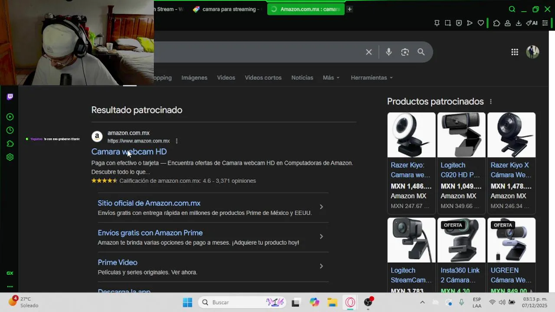Expand the Herramientas dropdown

pyautogui.click(x=372, y=78)
